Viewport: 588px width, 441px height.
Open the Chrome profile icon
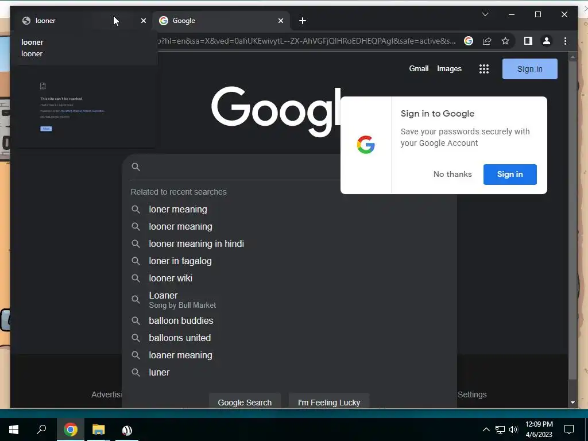(547, 41)
